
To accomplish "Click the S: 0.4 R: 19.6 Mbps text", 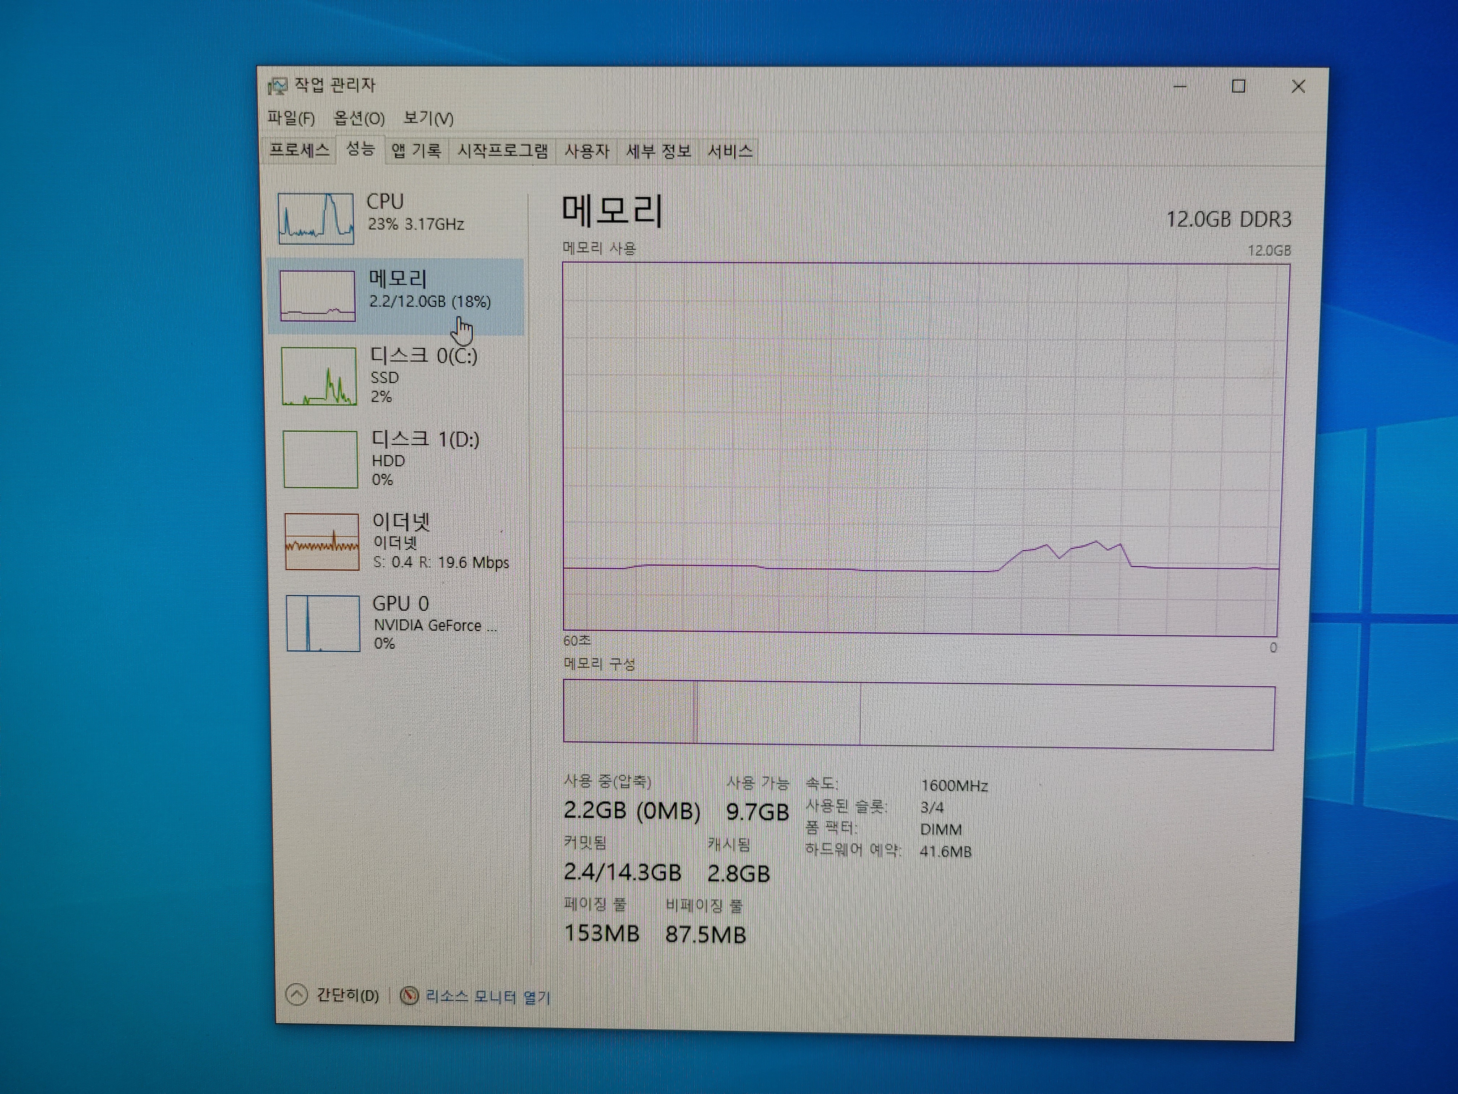I will (x=441, y=563).
